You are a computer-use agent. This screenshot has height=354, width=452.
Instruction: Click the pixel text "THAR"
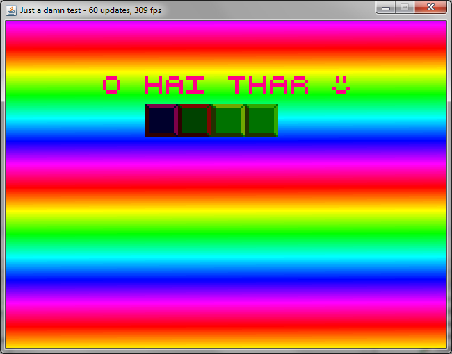(x=268, y=85)
